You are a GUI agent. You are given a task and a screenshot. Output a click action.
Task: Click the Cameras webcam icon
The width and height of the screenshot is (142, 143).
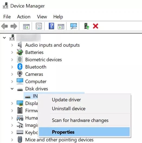tap(20, 74)
